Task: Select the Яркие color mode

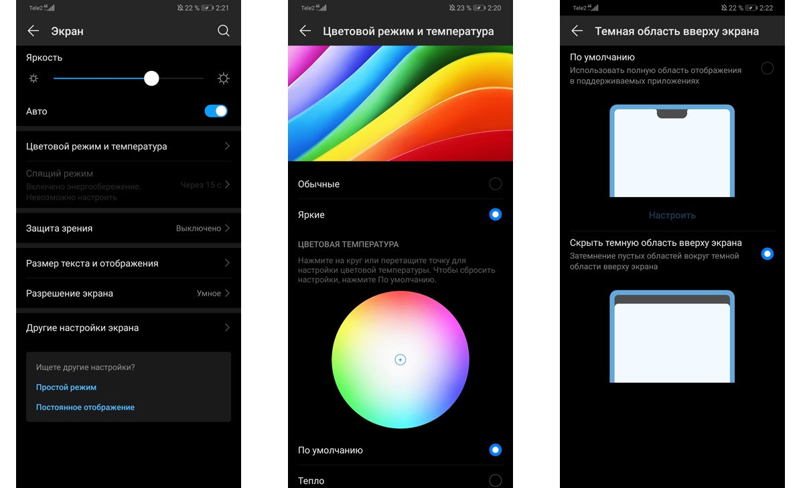Action: 495,215
